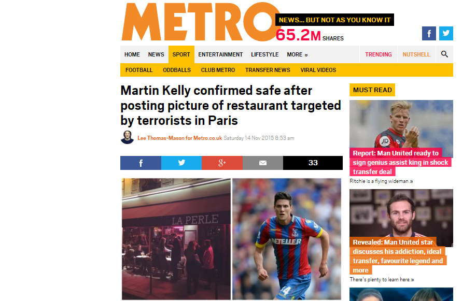462x301 pixels.
Task: Open the NUTSHELL link
Action: click(416, 54)
